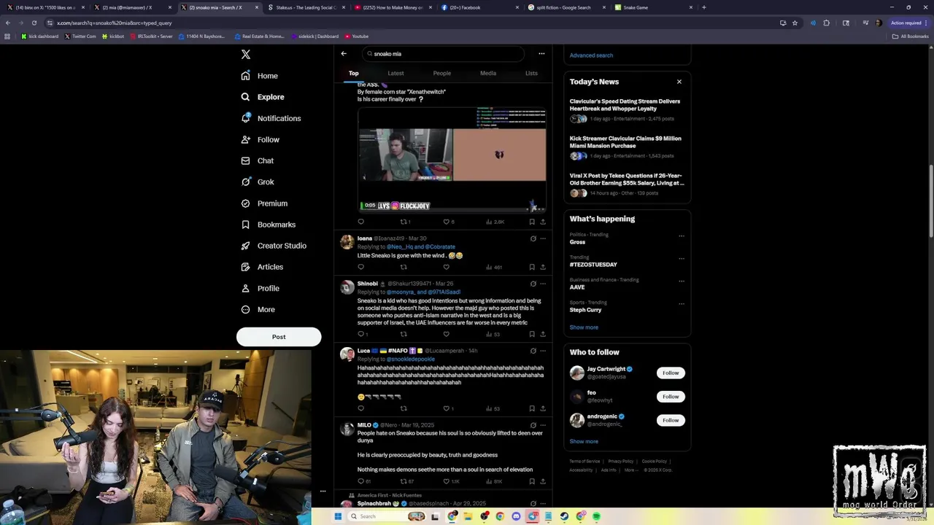Open Notifications in the sidebar
Image resolution: width=934 pixels, height=525 pixels.
click(x=271, y=118)
